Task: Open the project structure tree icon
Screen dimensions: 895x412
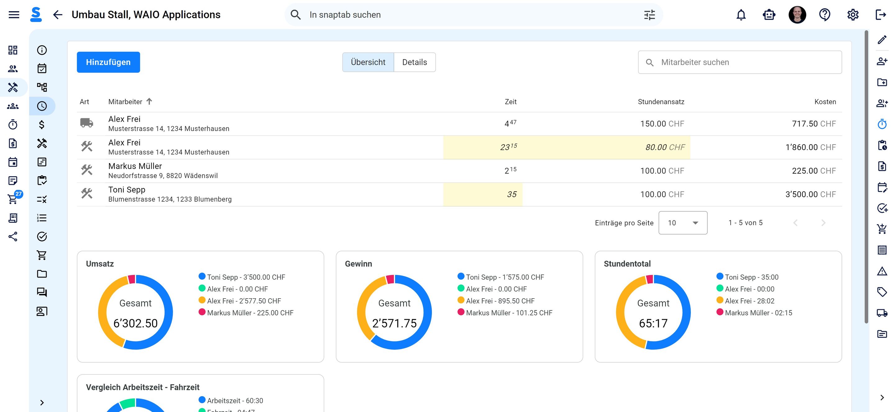Action: pyautogui.click(x=42, y=87)
